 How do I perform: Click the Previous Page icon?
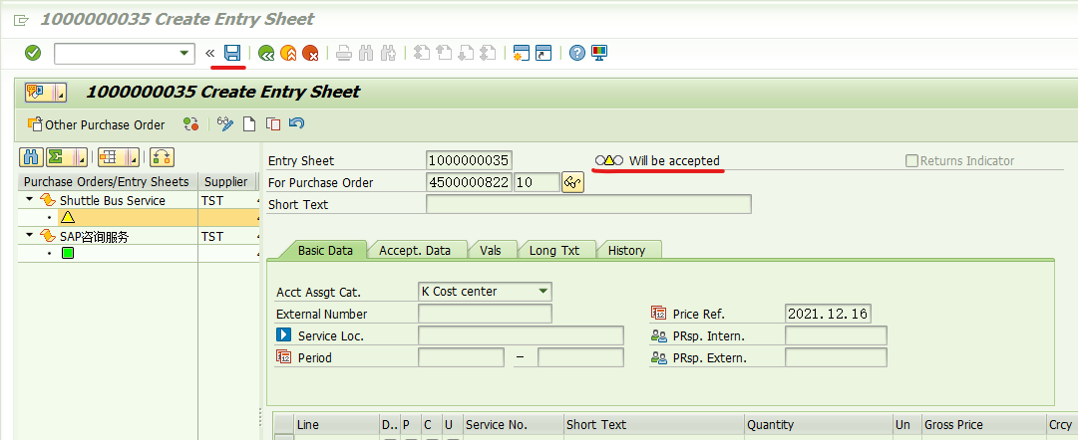click(444, 53)
